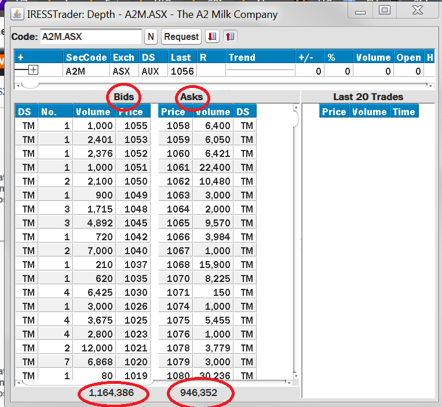Select ask volume 15,900 cell
The height and width of the screenshot is (407, 442).
pyautogui.click(x=213, y=265)
